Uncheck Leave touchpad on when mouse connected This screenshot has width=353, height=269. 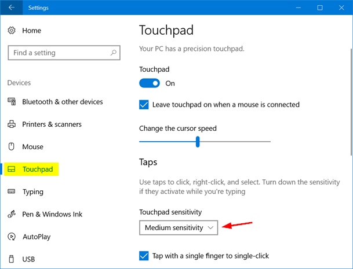(144, 105)
